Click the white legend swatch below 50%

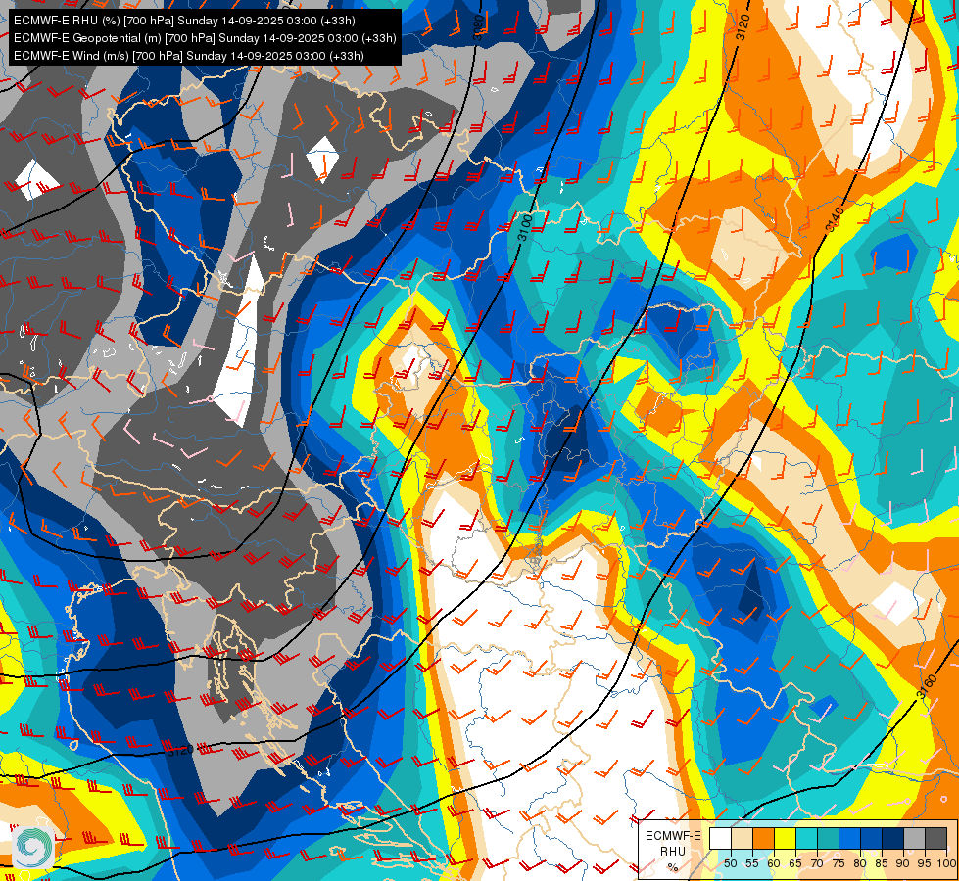coord(720,838)
